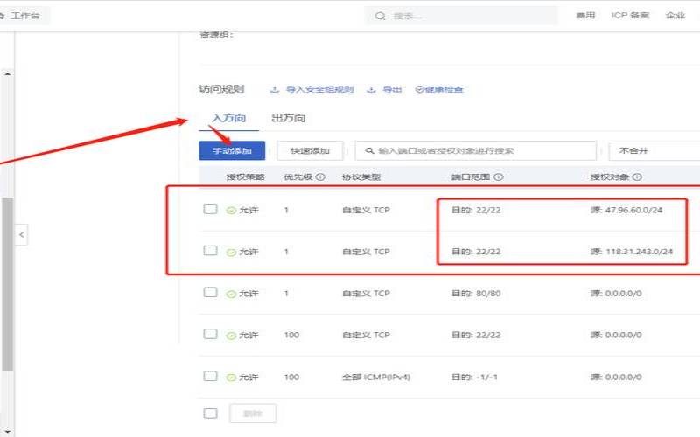Click the workbench (工作台) home icon

3,16
